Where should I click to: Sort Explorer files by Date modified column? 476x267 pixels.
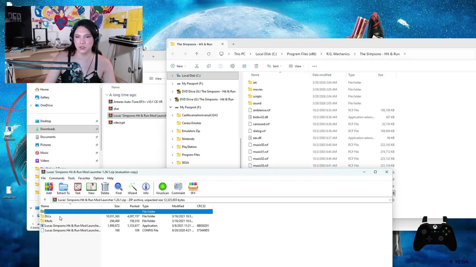tap(322, 75)
